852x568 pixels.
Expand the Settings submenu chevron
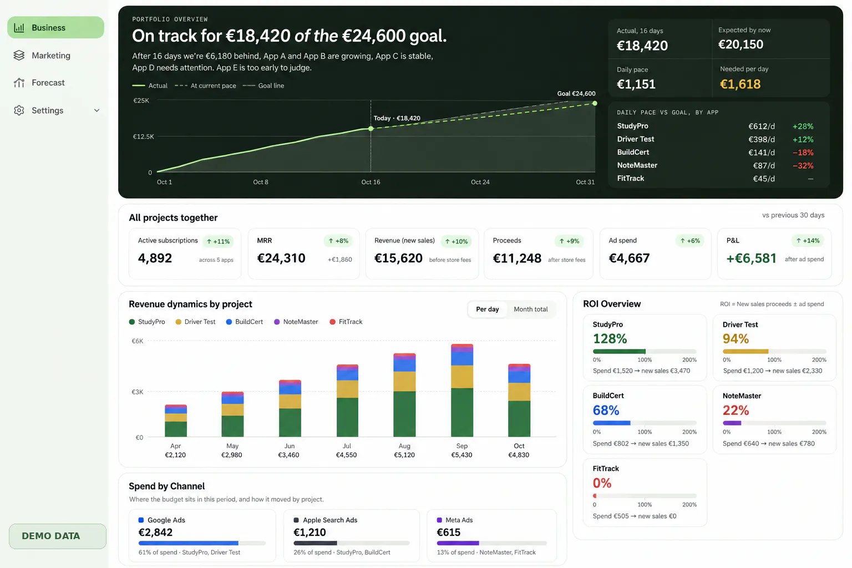coord(97,110)
